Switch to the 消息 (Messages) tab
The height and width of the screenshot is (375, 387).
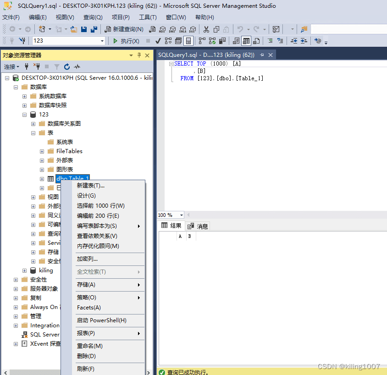pyautogui.click(x=198, y=226)
